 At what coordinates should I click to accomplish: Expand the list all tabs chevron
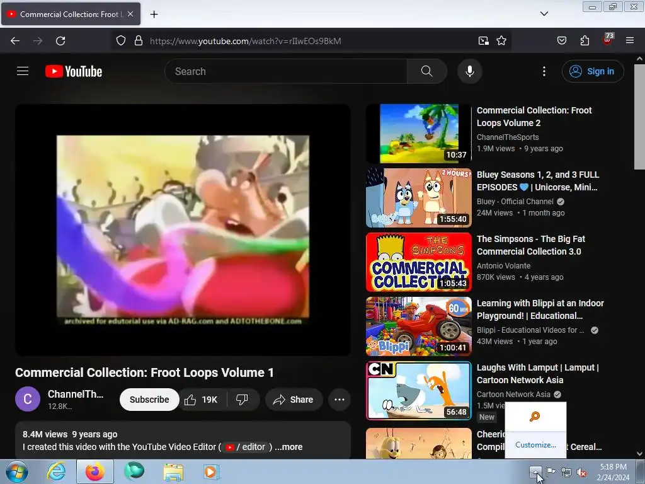pyautogui.click(x=544, y=14)
